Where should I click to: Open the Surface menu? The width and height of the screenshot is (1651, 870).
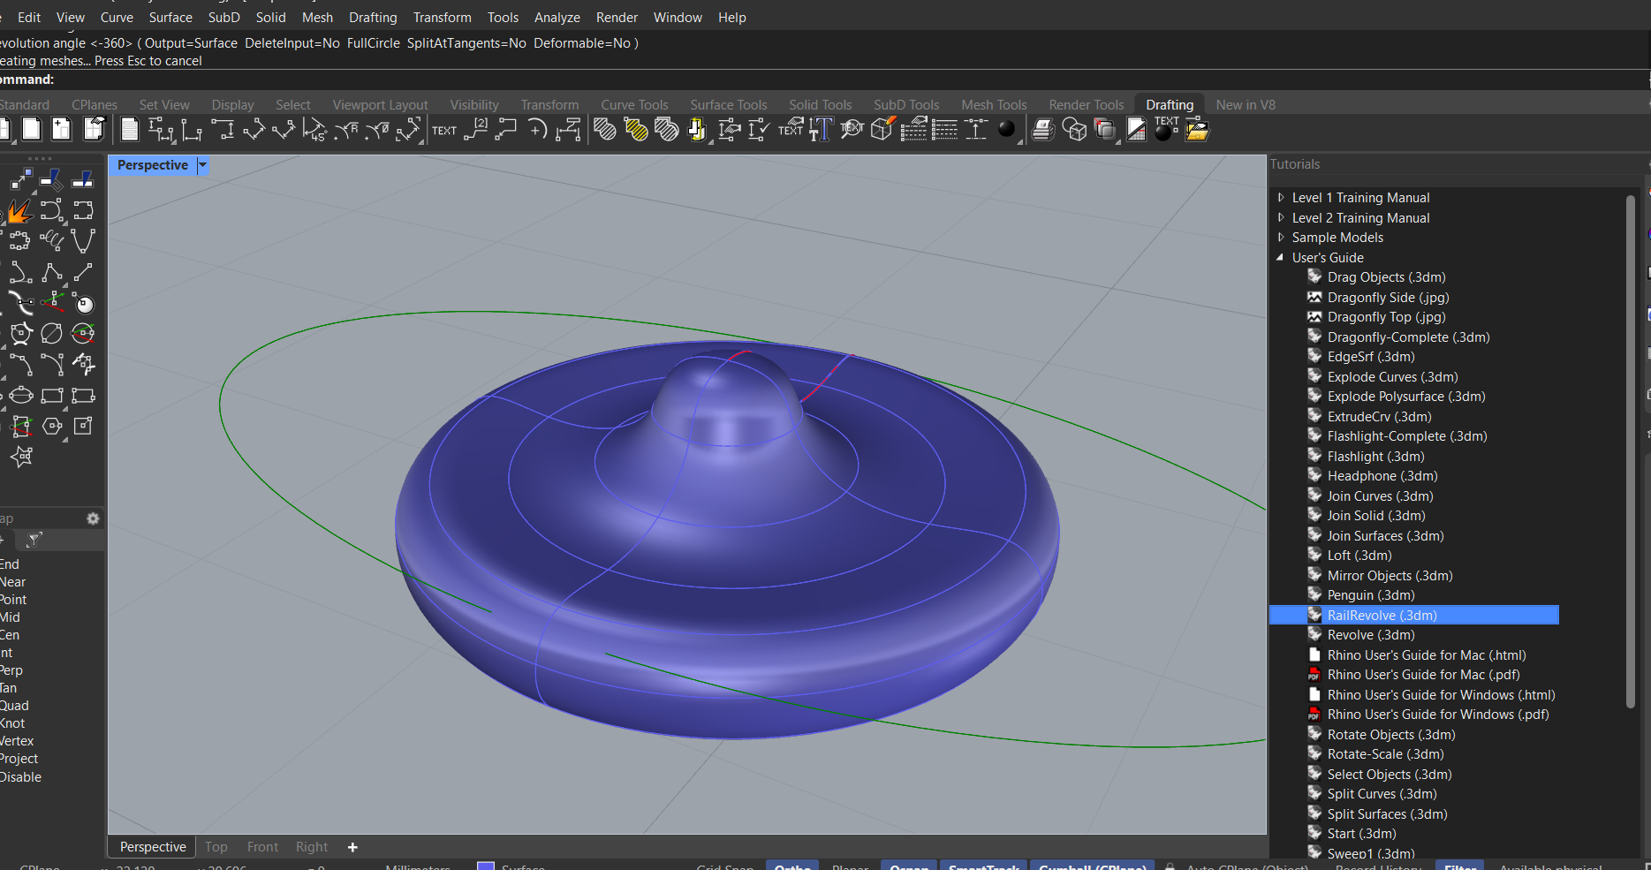point(170,18)
